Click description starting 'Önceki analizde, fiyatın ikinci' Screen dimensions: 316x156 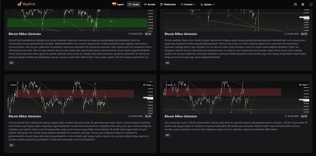[235, 48]
